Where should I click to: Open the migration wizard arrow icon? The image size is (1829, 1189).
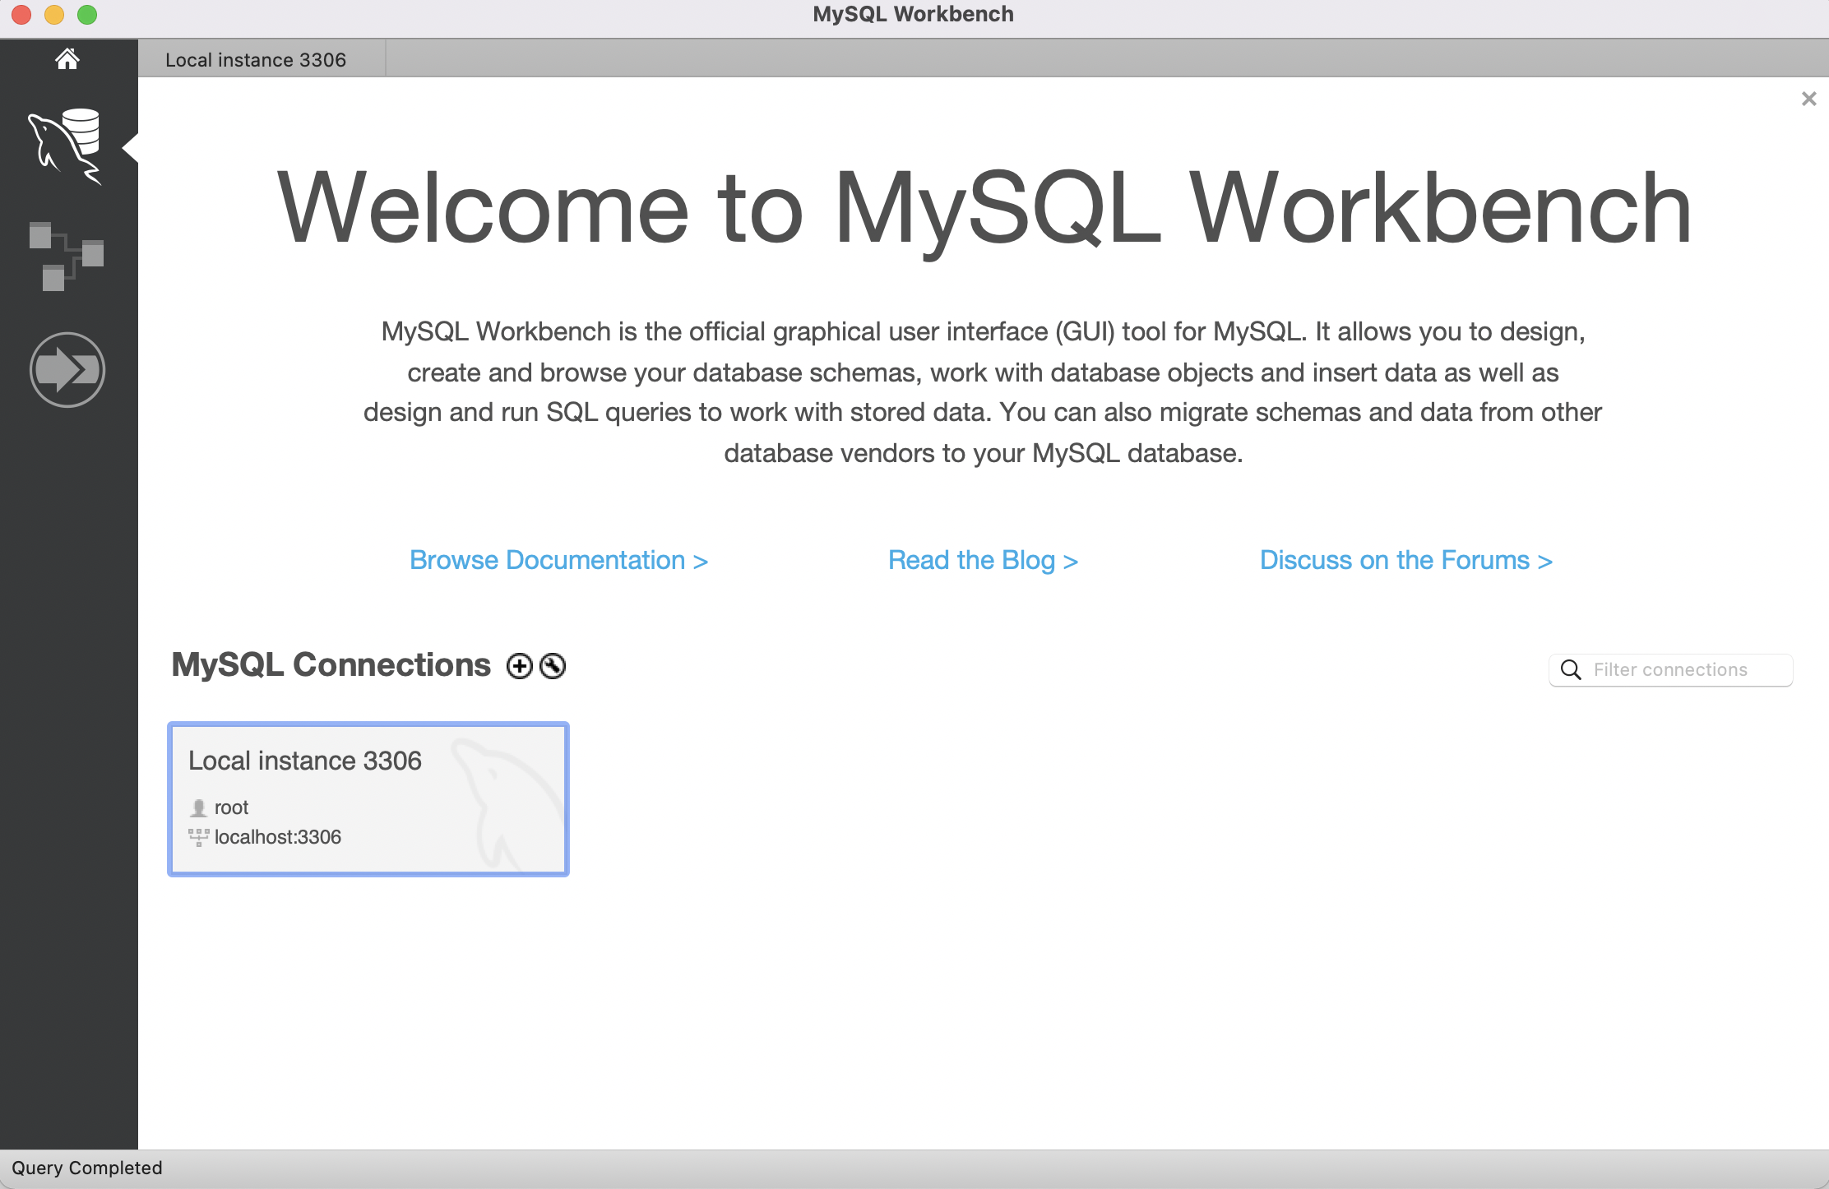point(67,370)
